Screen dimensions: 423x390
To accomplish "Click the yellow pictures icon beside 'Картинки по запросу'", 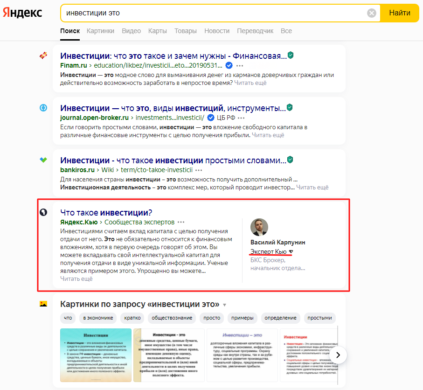I will (43, 304).
